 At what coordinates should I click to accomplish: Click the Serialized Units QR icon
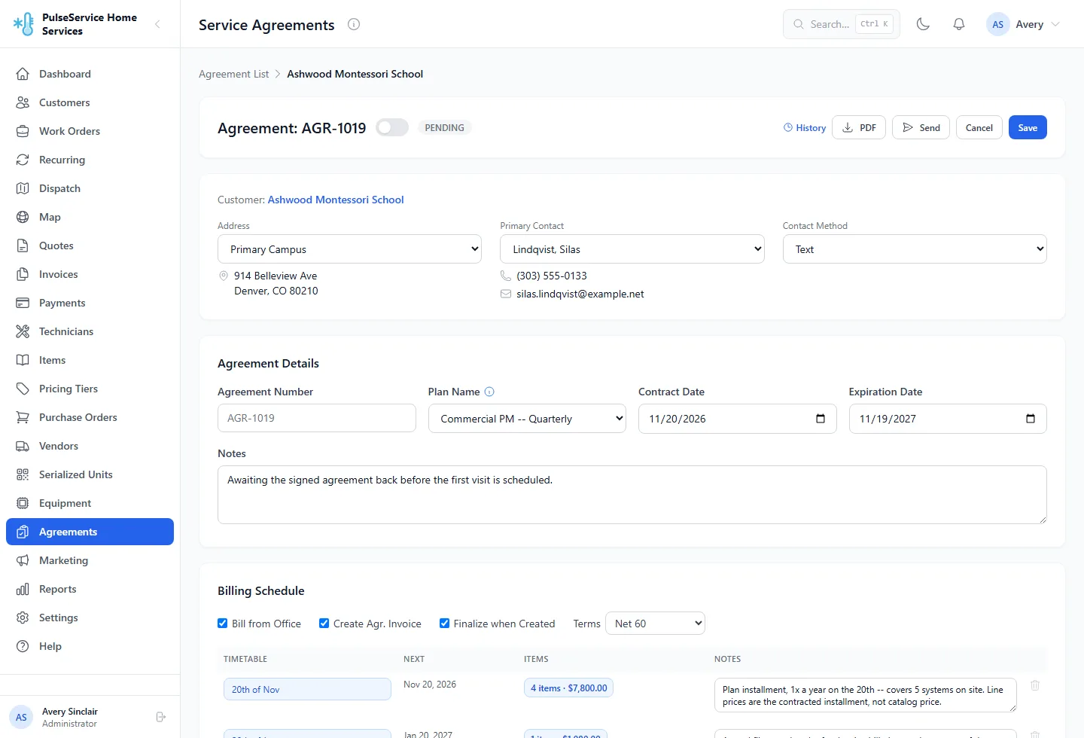23,474
